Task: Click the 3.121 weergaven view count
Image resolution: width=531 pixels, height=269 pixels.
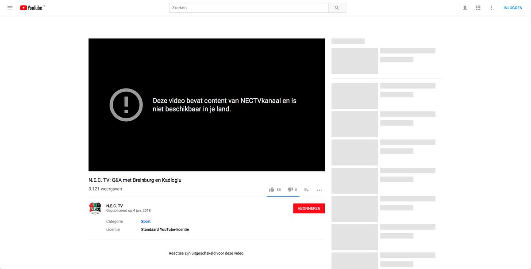Action: click(105, 189)
